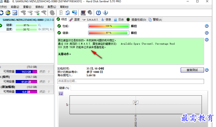Screen dimensions: 216x127
Task: Click the 35 日, 10 小时 power-on time value
Action: pos(95,69)
